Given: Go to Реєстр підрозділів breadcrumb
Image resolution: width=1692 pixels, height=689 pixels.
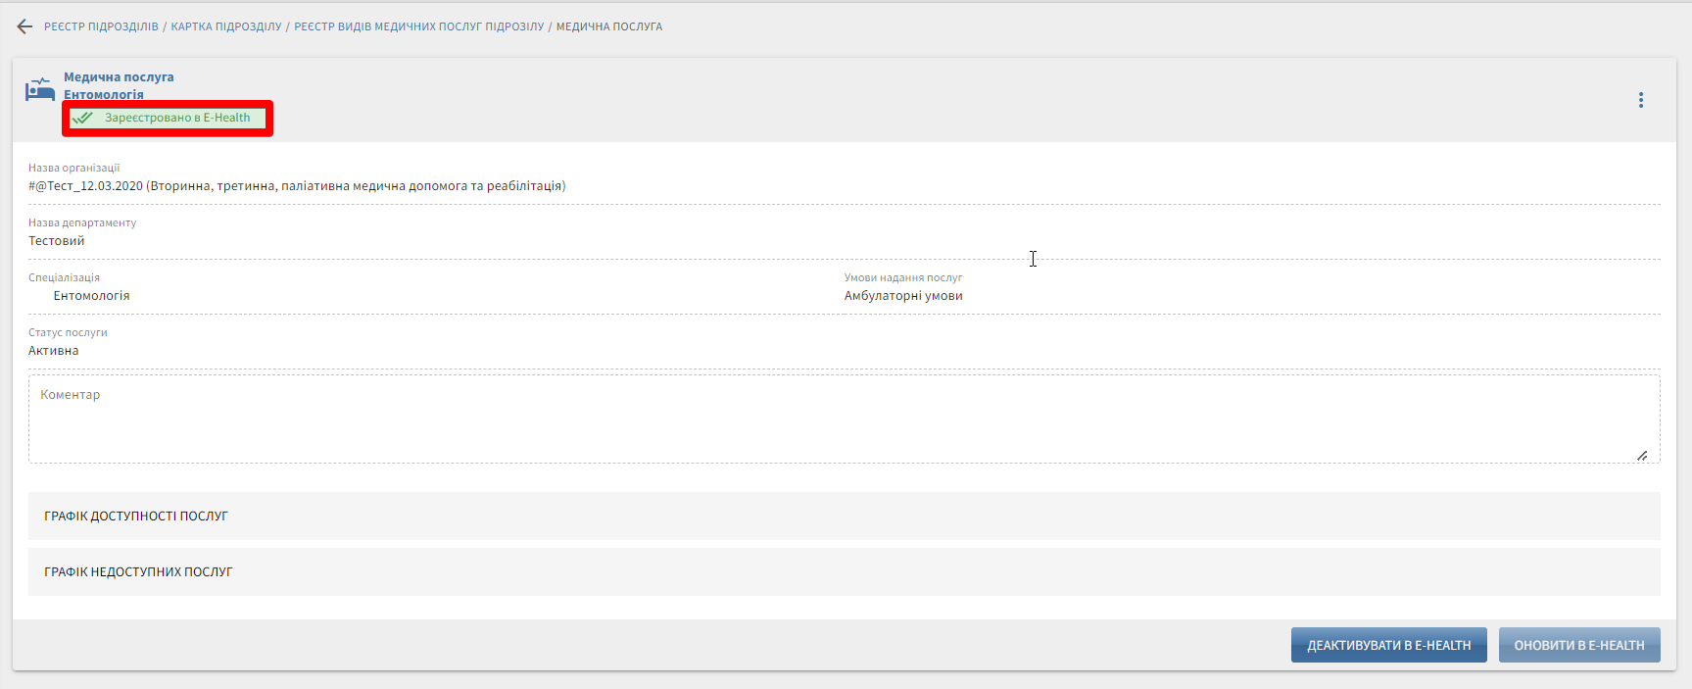Looking at the screenshot, I should tap(101, 26).
